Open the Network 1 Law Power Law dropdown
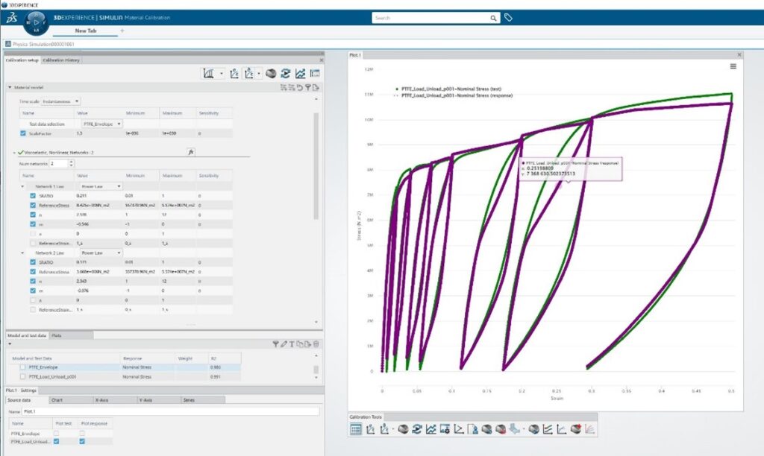764x456 pixels. point(100,186)
